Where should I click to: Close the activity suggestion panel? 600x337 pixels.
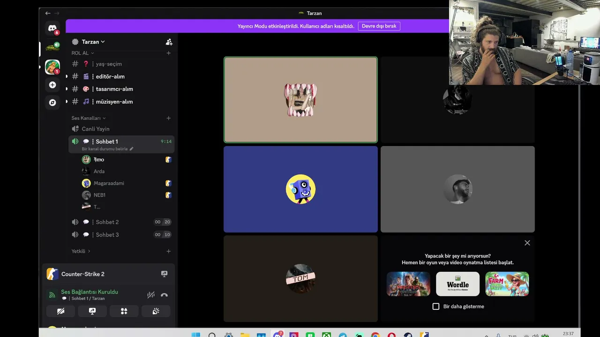(527, 243)
